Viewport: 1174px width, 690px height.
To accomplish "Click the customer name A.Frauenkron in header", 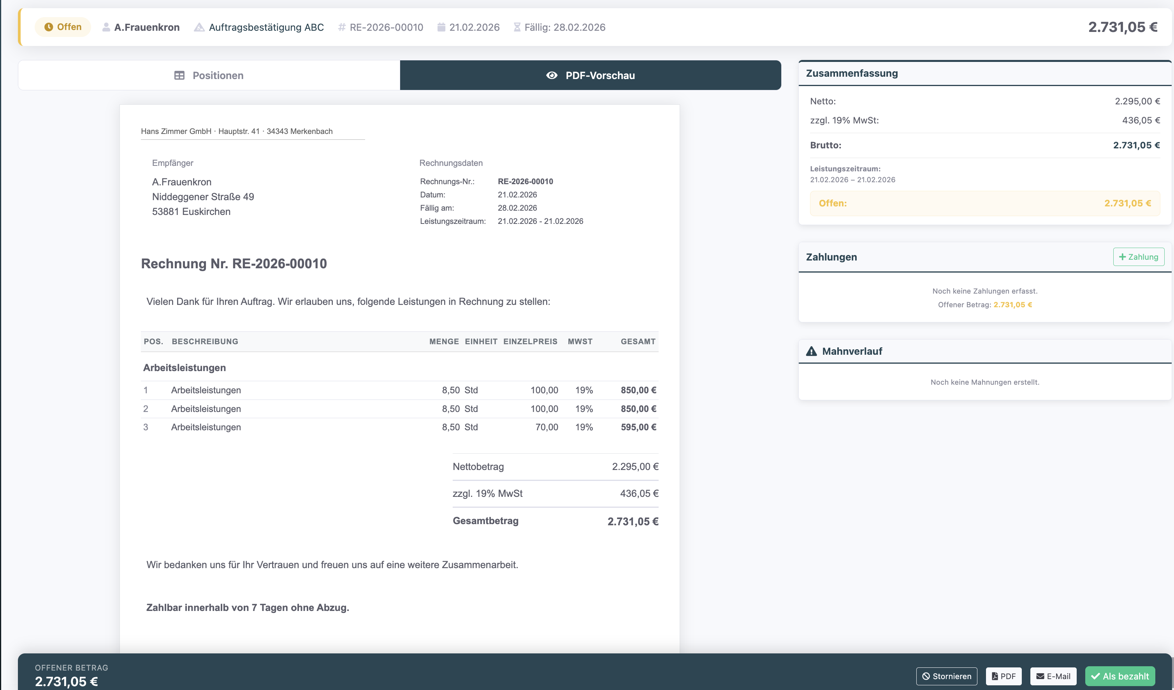I will tap(147, 27).
